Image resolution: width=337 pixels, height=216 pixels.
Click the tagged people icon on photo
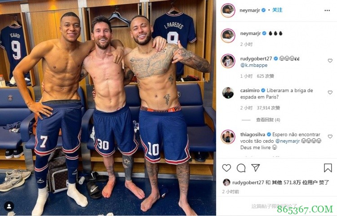(x=9, y=207)
